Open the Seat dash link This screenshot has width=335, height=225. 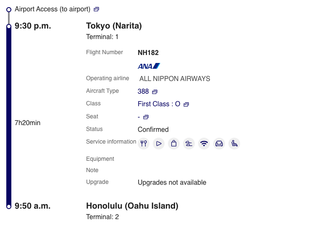139,117
